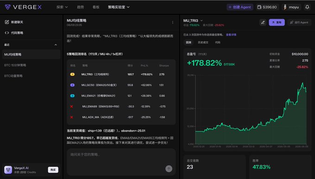Screen dimensions: 315x179
Task: Start a new chat with 新建聊天
Action: tap(14, 22)
